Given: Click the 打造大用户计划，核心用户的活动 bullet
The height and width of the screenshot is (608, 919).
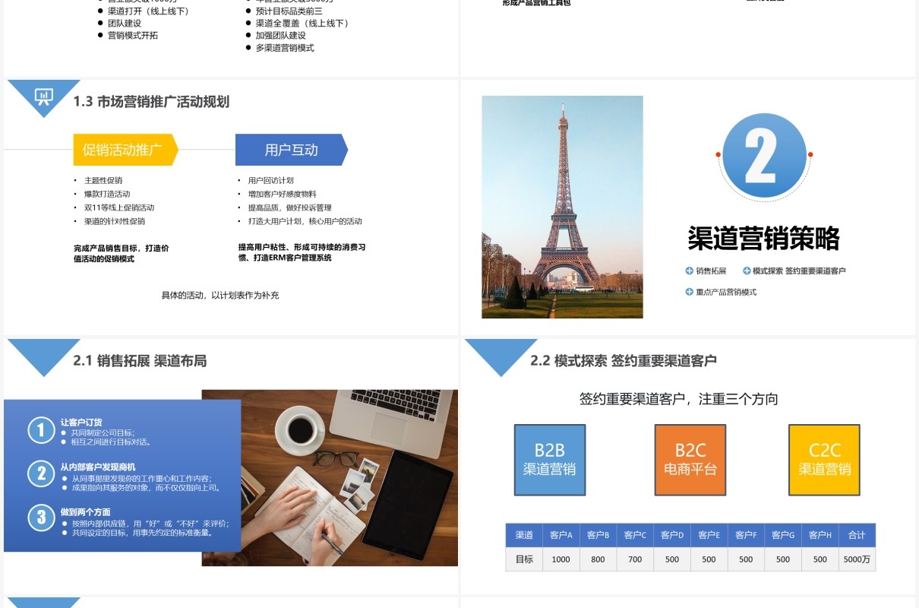Looking at the screenshot, I should pyautogui.click(x=305, y=221).
